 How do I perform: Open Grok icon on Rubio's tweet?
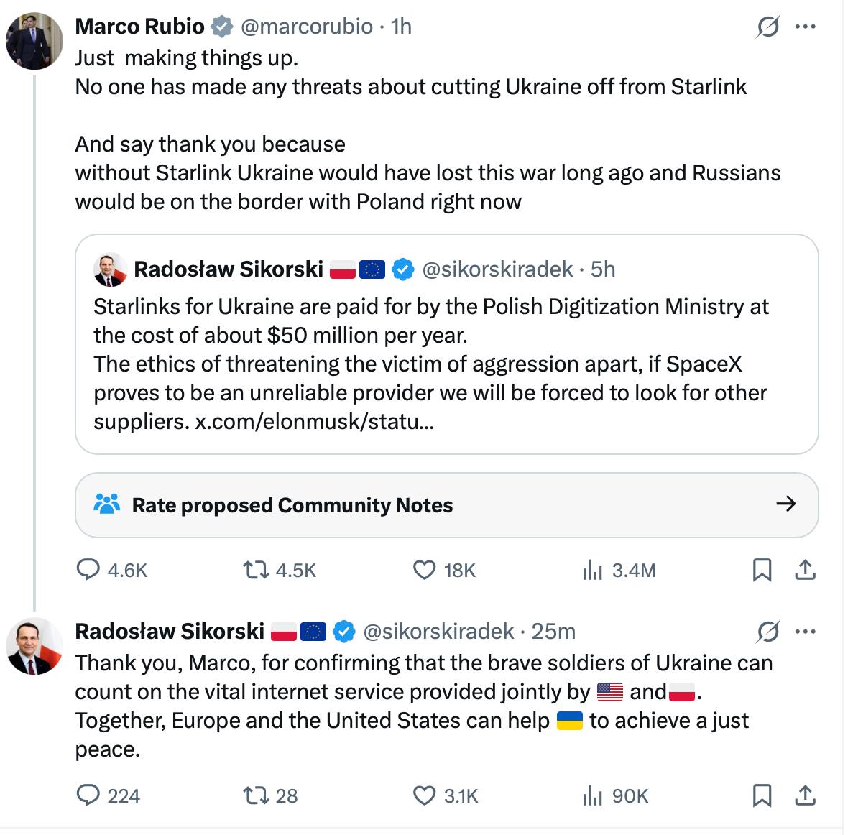[767, 27]
